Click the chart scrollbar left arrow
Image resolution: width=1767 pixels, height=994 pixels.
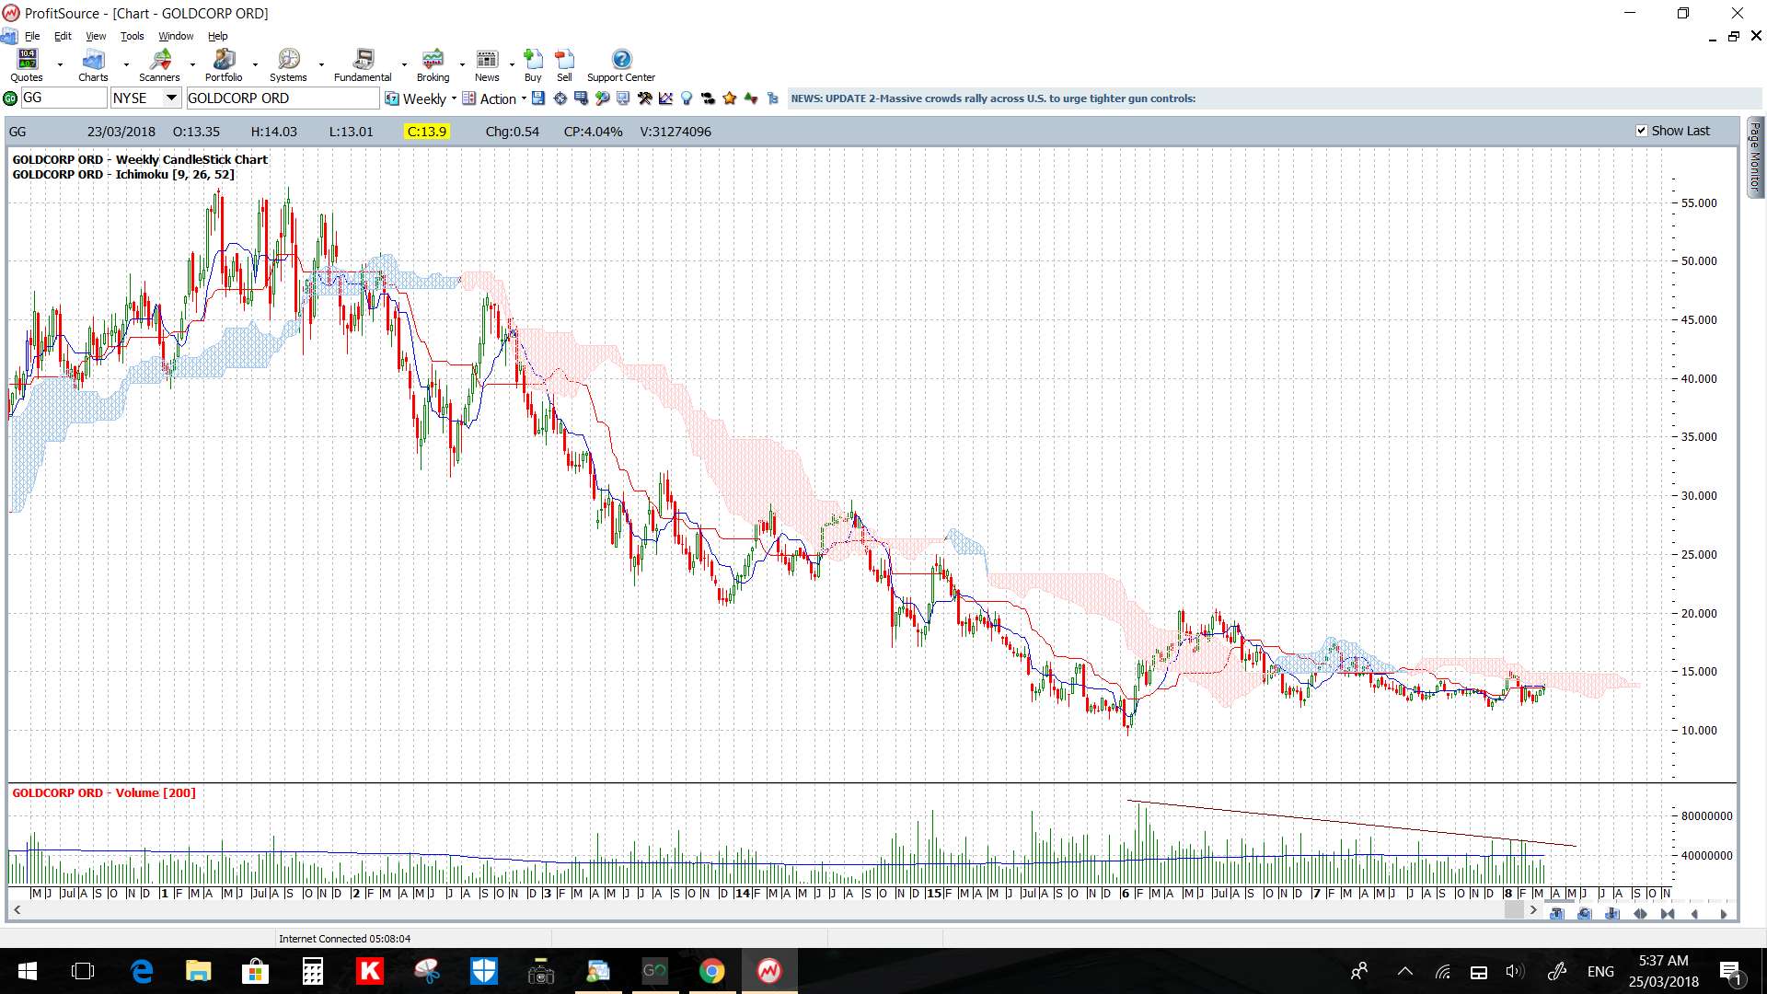[x=17, y=910]
